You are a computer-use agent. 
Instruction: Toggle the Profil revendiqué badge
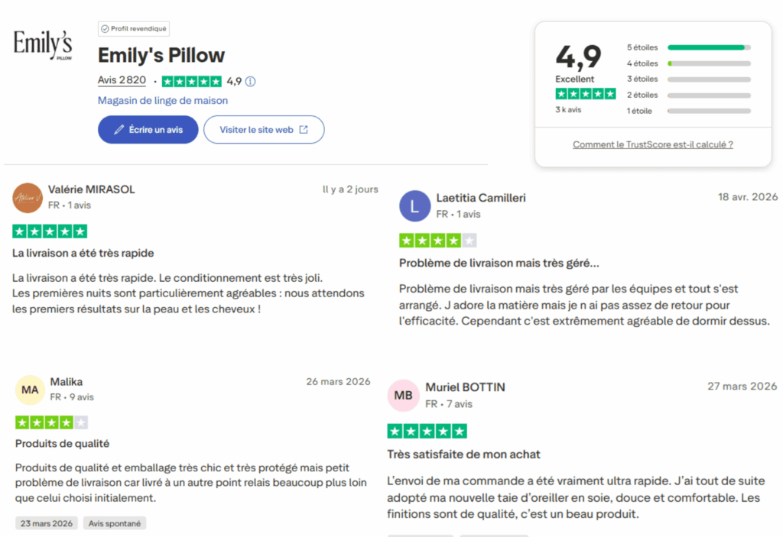tap(133, 28)
